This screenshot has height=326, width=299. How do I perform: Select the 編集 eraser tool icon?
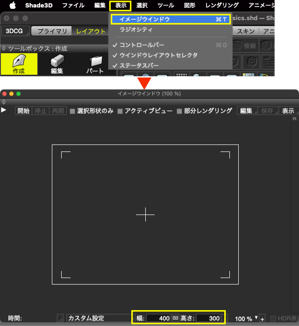click(x=57, y=64)
